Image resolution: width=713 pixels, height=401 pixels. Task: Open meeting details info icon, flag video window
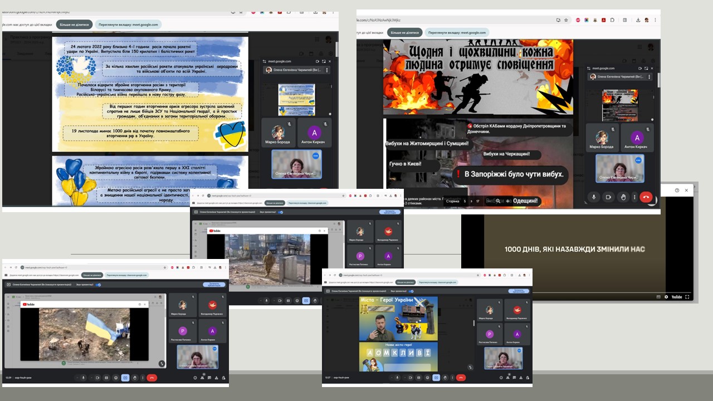point(195,378)
